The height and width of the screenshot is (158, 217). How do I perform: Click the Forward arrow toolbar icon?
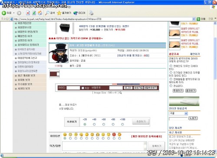(19, 13)
